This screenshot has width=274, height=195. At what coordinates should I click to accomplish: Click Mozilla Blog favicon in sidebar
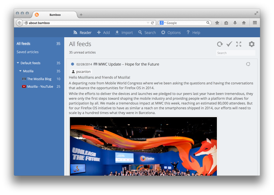(24, 79)
